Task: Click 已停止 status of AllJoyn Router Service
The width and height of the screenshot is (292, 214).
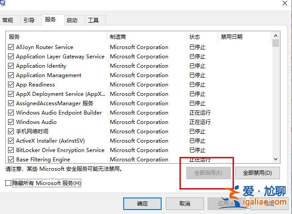Action: click(x=197, y=47)
